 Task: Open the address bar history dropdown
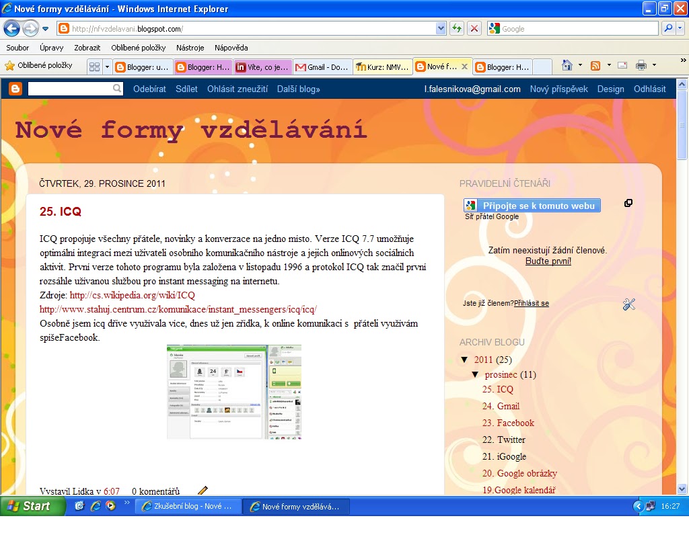pos(441,29)
